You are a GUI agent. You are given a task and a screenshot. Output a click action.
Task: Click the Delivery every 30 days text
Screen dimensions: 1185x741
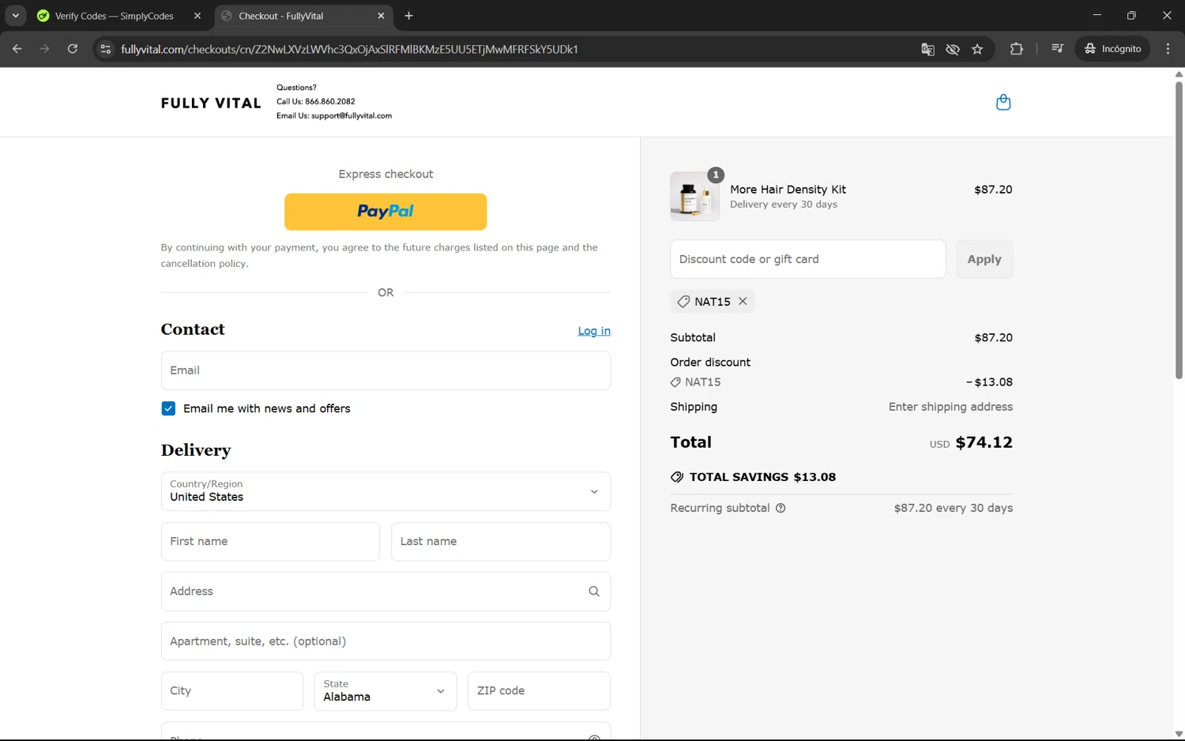pyautogui.click(x=784, y=205)
